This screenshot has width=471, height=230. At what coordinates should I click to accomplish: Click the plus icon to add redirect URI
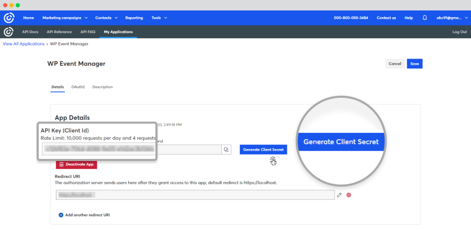[61, 215]
